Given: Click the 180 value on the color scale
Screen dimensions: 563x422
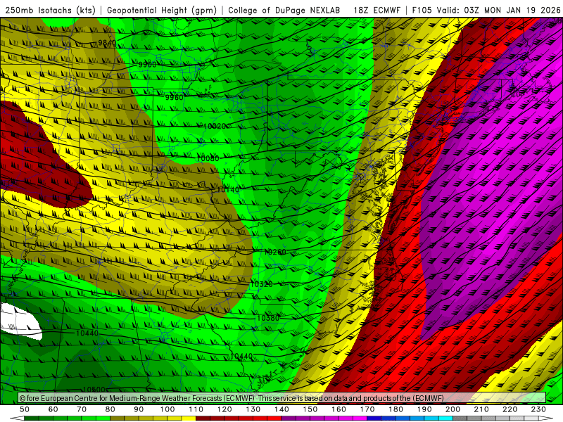Looking at the screenshot, I should pyautogui.click(x=396, y=409).
